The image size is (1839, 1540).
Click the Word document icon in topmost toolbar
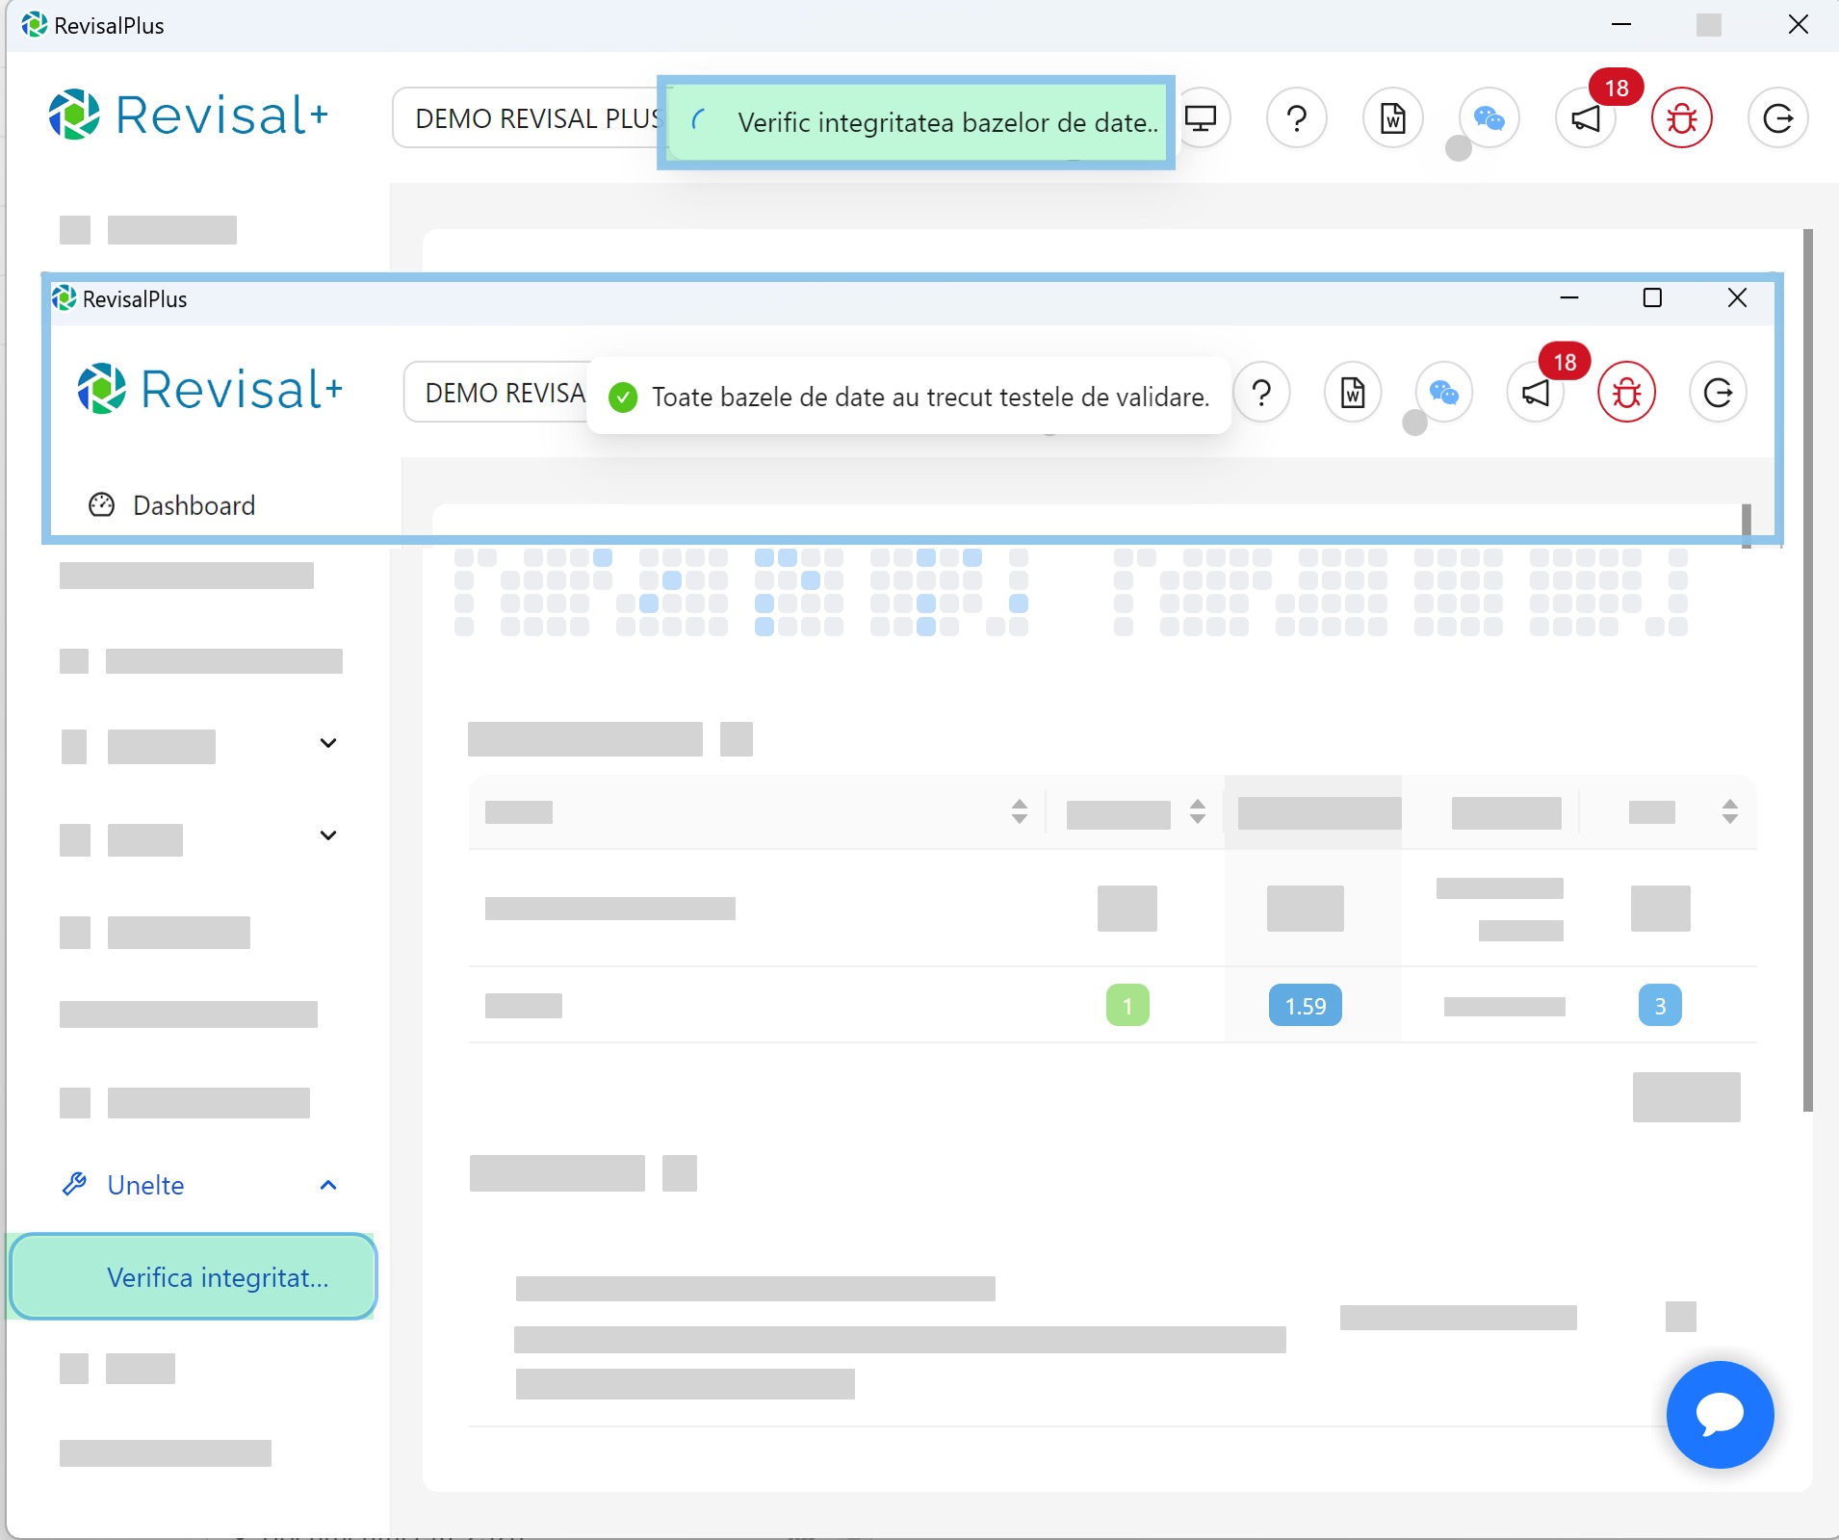pyautogui.click(x=1393, y=118)
